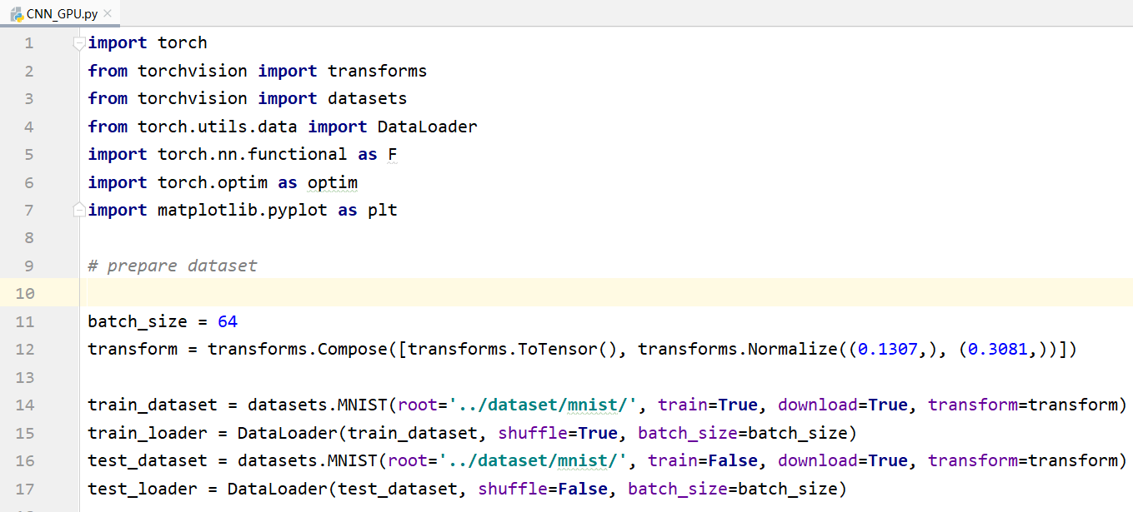The width and height of the screenshot is (1133, 512).
Task: Click 'matplotlib.pyplot' on line 7
Action: pyautogui.click(x=243, y=210)
